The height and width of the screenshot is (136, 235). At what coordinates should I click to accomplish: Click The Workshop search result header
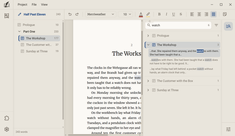[x=182, y=45]
